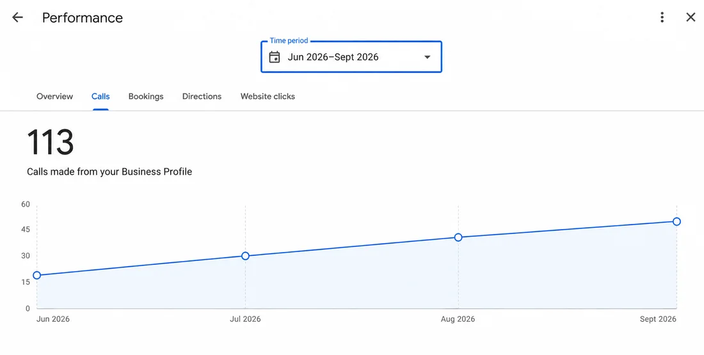This screenshot has height=355, width=704.
Task: Click the calendar icon in Time period
Action: pyautogui.click(x=275, y=57)
